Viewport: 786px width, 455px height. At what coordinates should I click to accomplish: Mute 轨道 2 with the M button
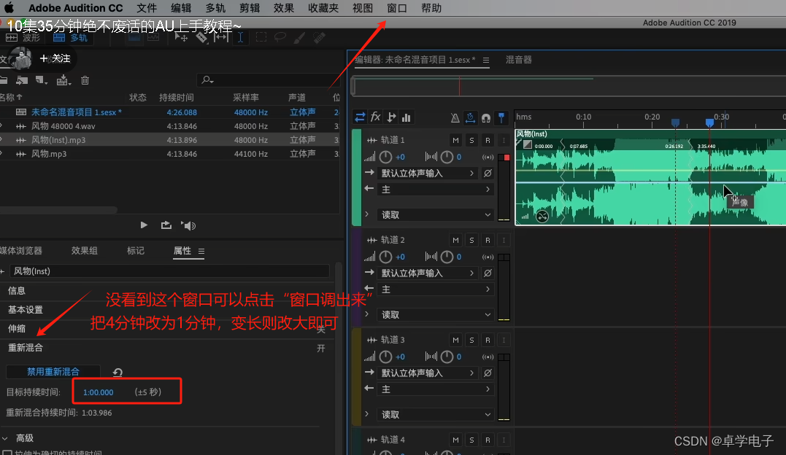pyautogui.click(x=455, y=240)
